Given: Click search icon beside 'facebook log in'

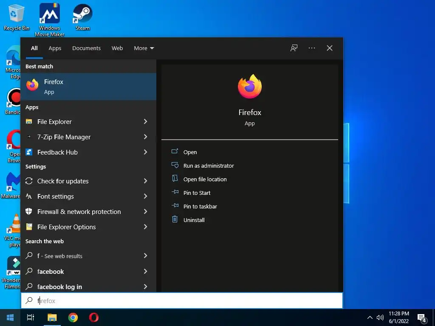Looking at the screenshot, I should (29, 287).
